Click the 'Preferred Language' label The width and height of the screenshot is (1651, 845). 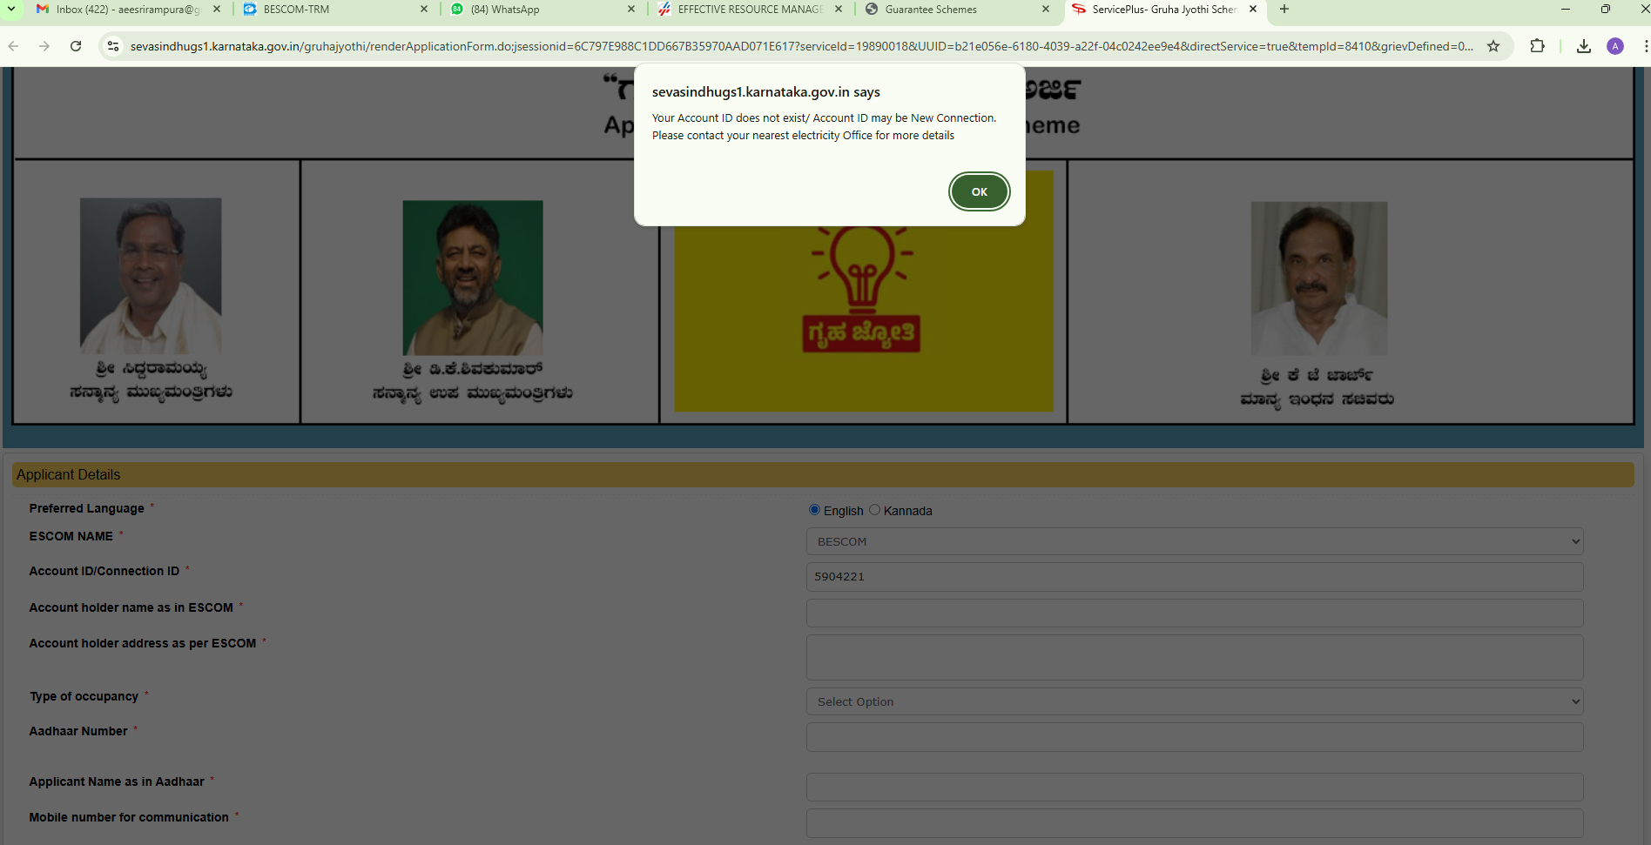(x=87, y=508)
